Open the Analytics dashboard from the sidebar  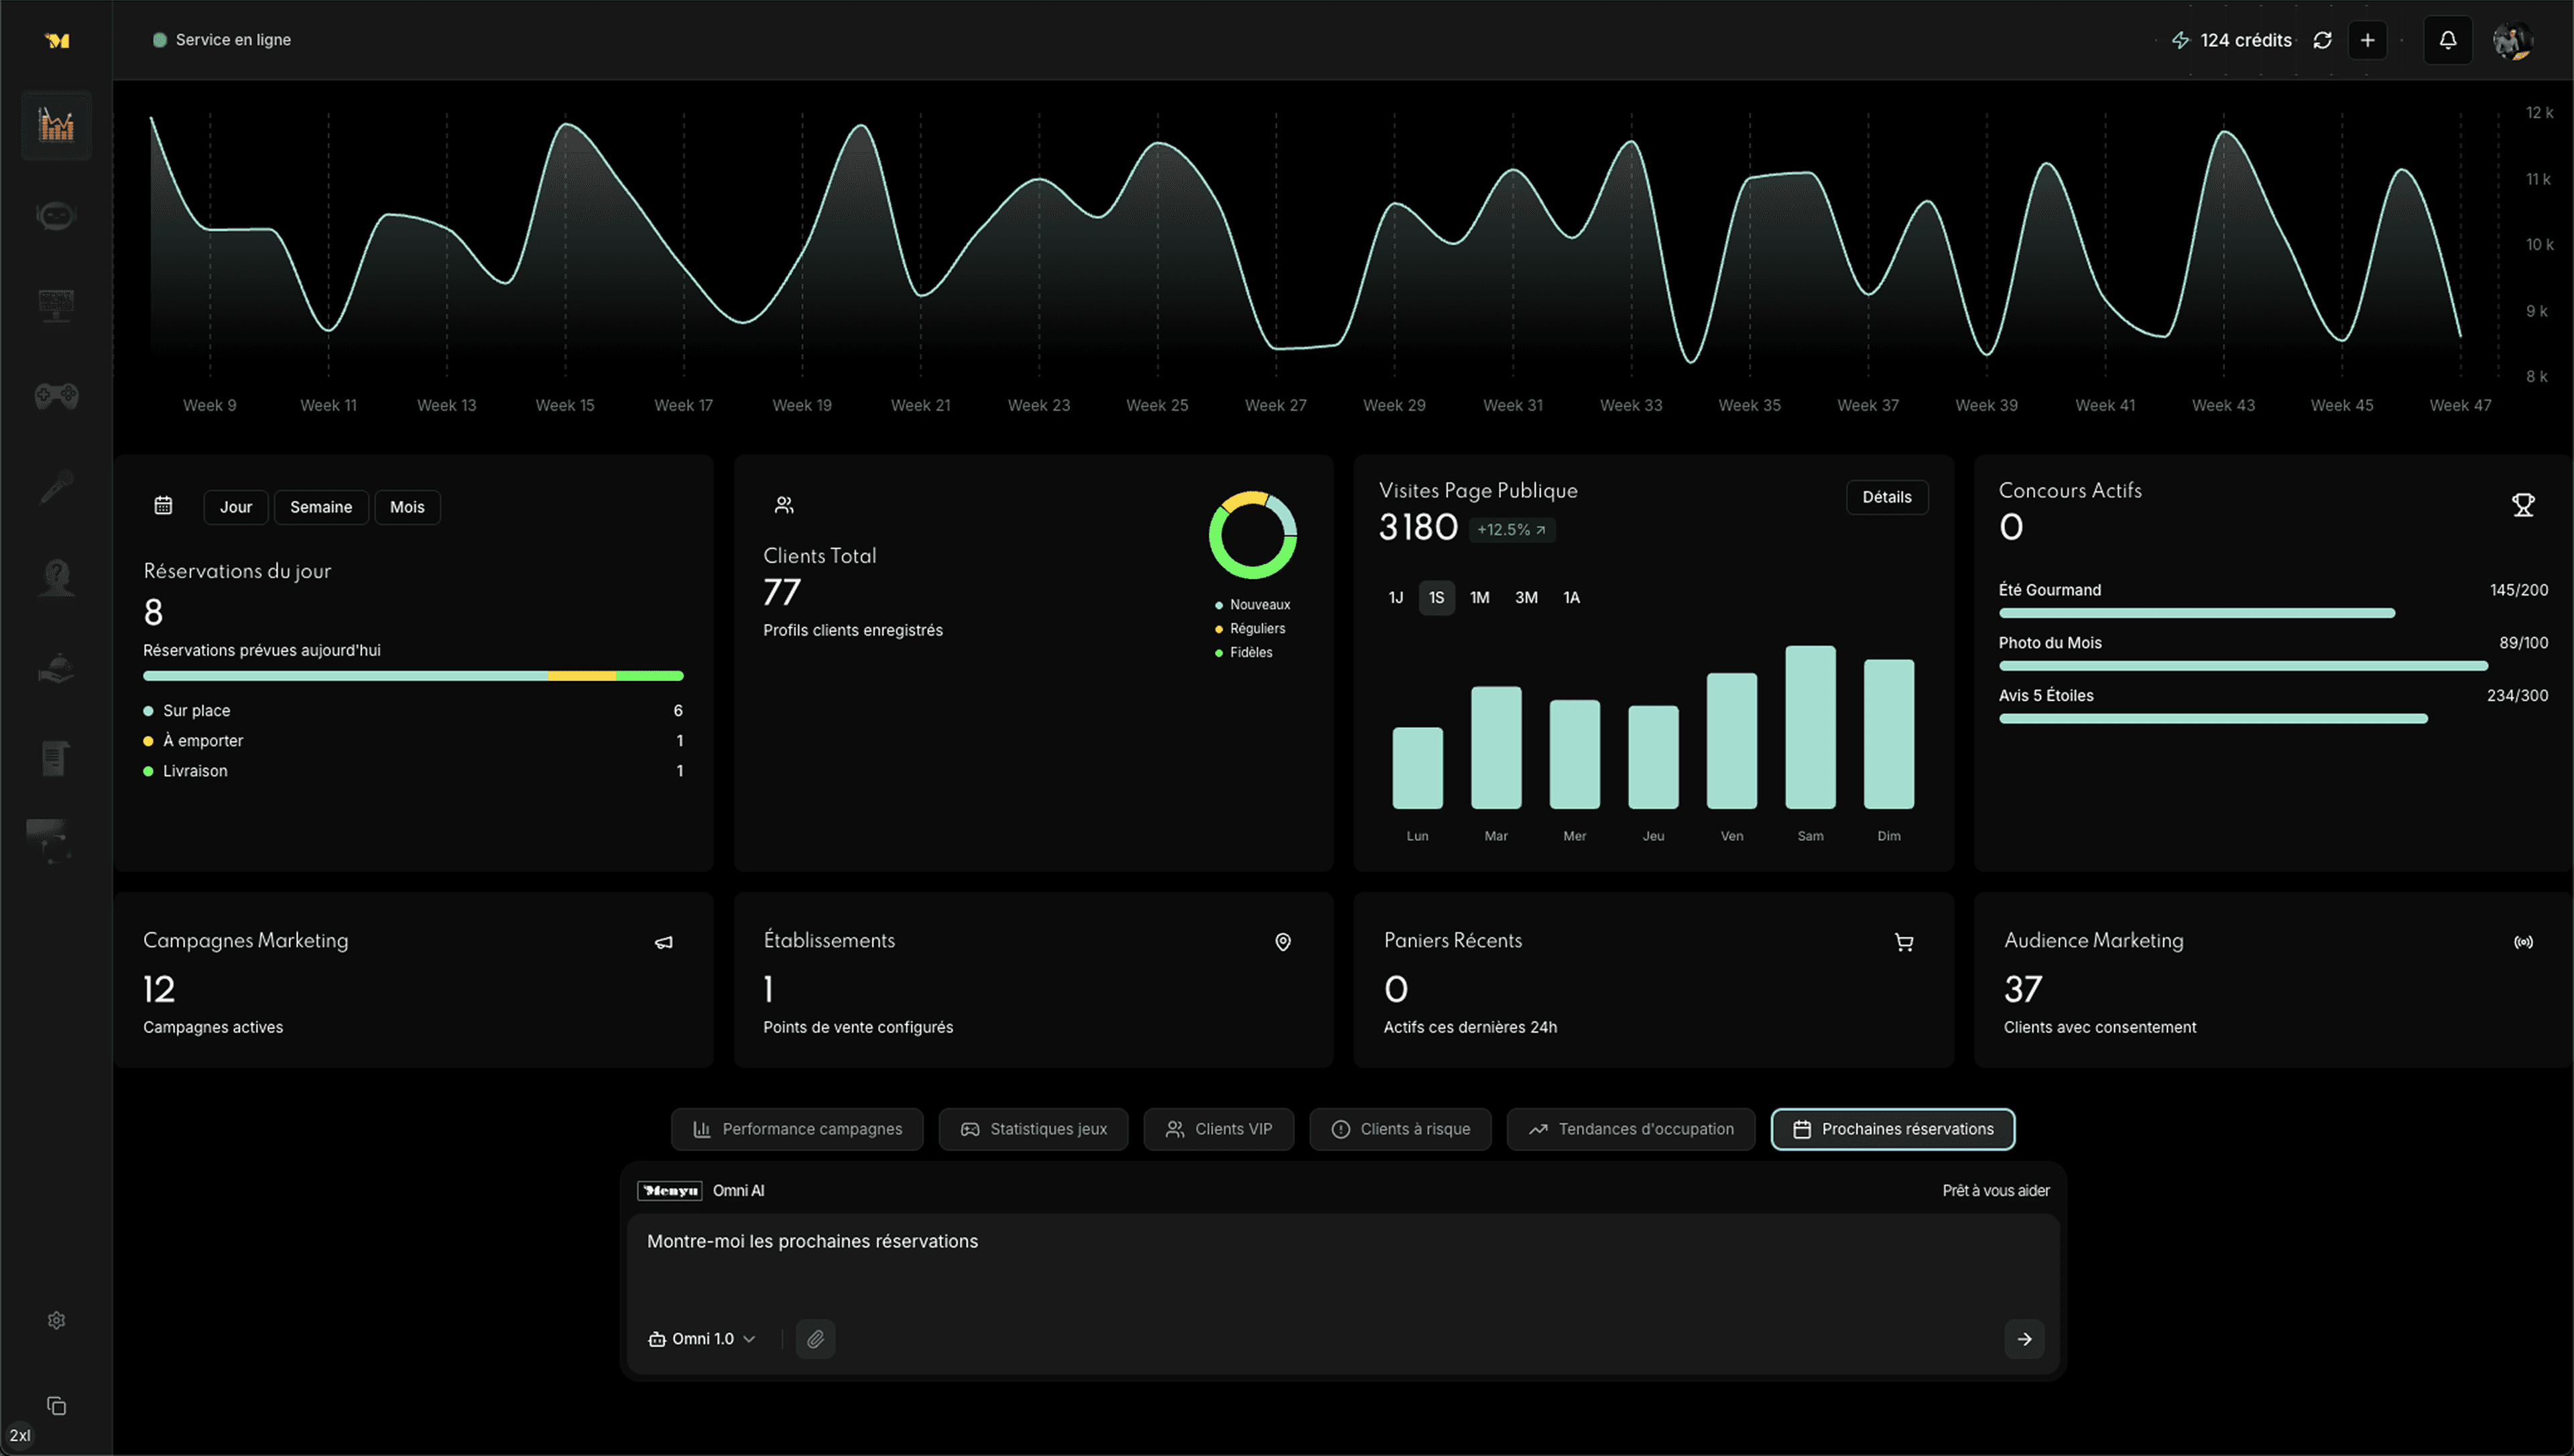click(56, 125)
